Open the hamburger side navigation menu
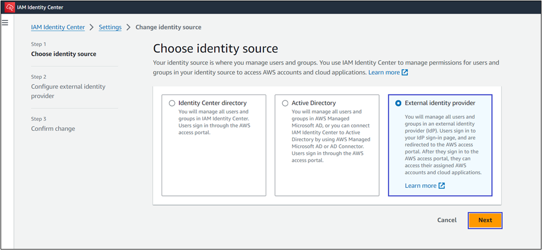This screenshot has height=250, width=542. [6, 23]
